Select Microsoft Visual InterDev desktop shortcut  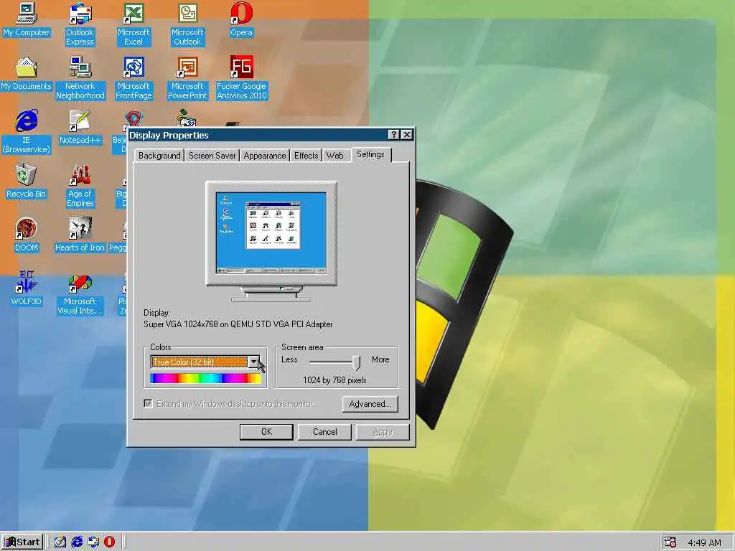pos(80,293)
